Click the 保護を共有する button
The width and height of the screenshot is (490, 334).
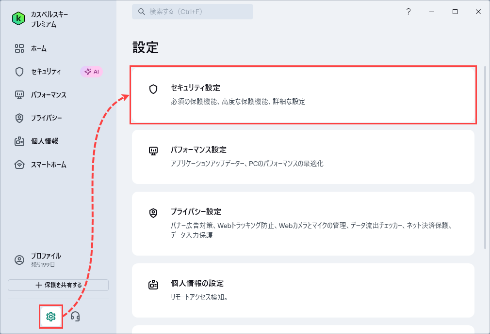pos(58,285)
